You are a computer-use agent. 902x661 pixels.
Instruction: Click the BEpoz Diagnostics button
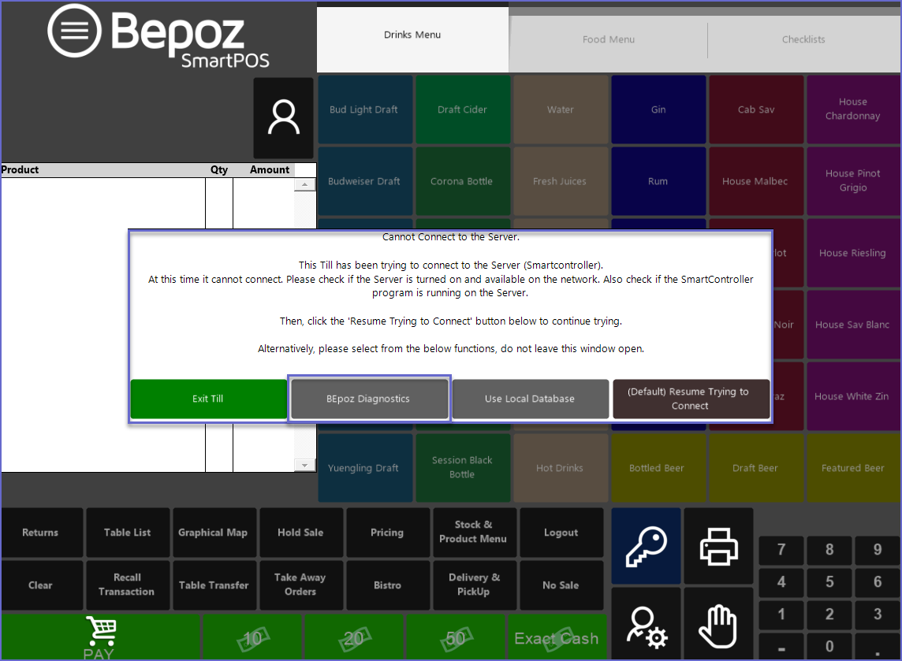point(368,399)
